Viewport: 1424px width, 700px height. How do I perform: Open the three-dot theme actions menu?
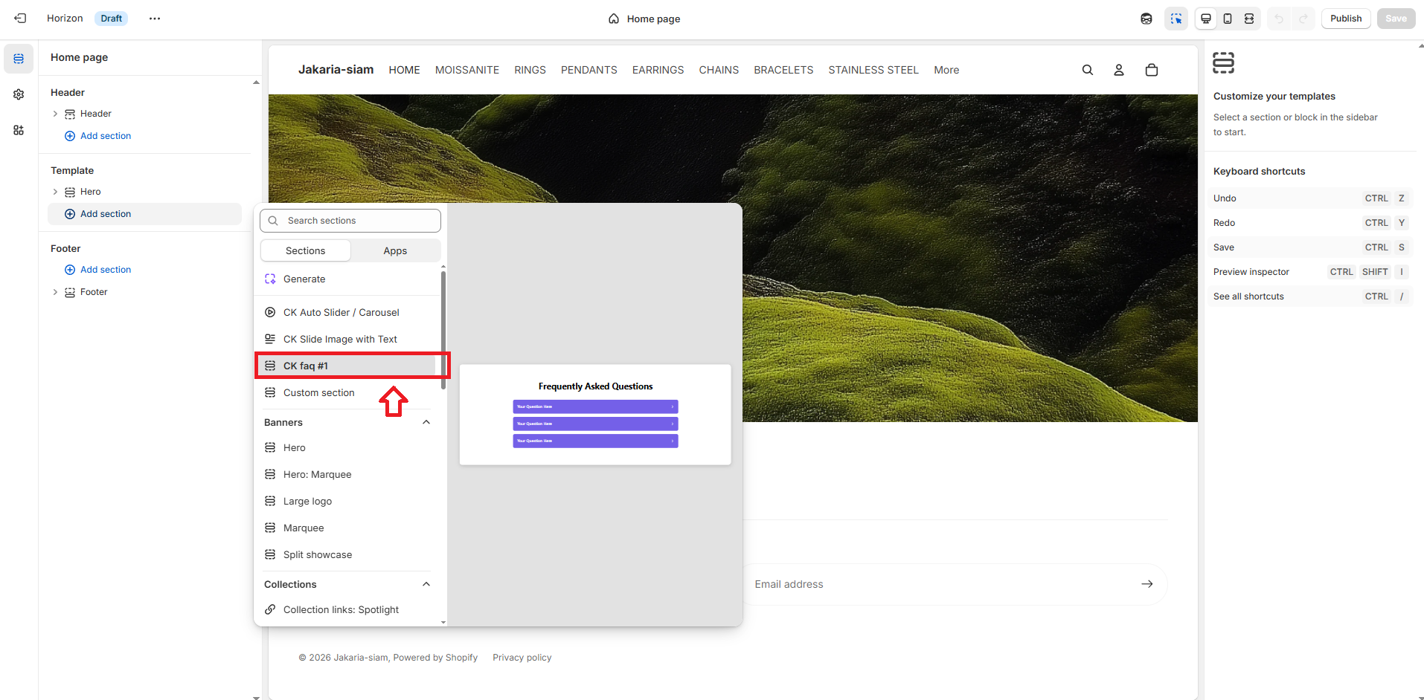click(x=155, y=19)
